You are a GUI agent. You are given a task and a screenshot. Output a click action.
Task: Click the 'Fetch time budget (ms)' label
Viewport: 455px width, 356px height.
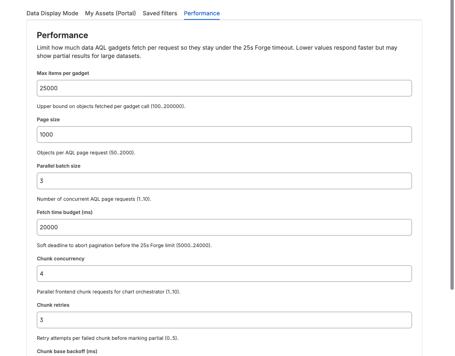[x=65, y=212]
